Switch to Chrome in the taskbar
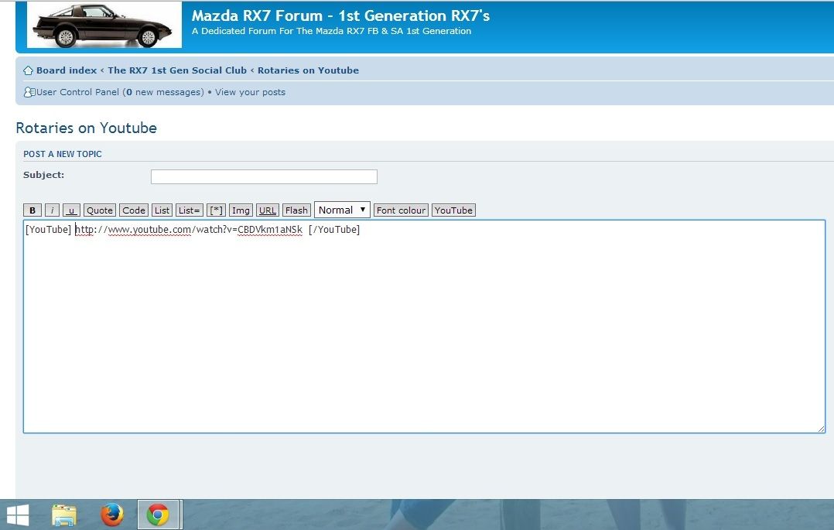This screenshot has height=530, width=834. 158,515
